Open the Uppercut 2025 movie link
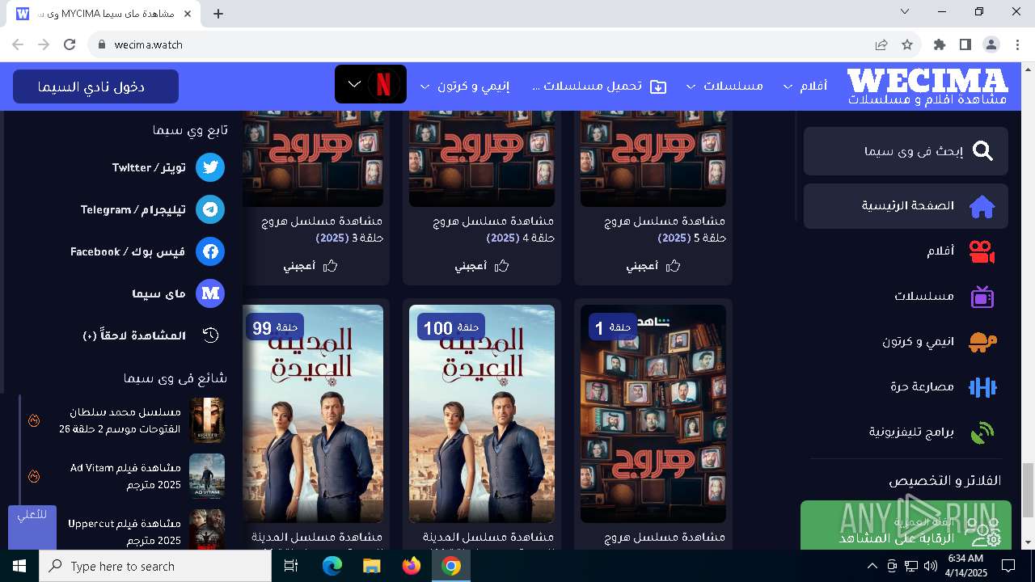This screenshot has height=582, width=1035. pos(125,531)
